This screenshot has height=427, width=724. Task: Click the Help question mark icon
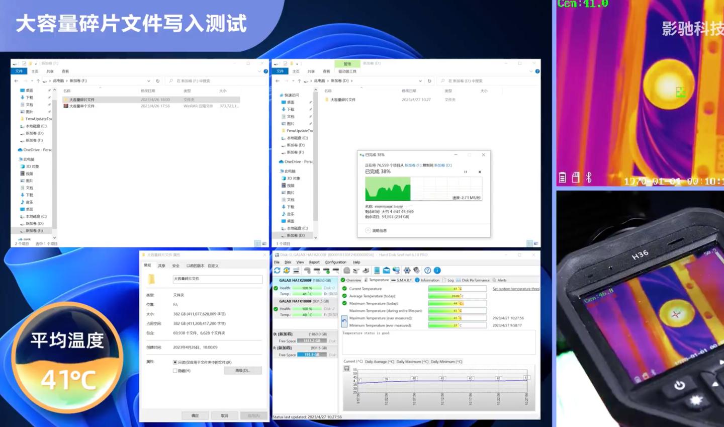pos(426,270)
